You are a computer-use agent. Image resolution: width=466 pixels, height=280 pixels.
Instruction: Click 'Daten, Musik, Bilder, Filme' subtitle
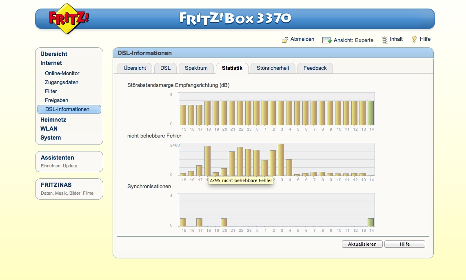(67, 193)
